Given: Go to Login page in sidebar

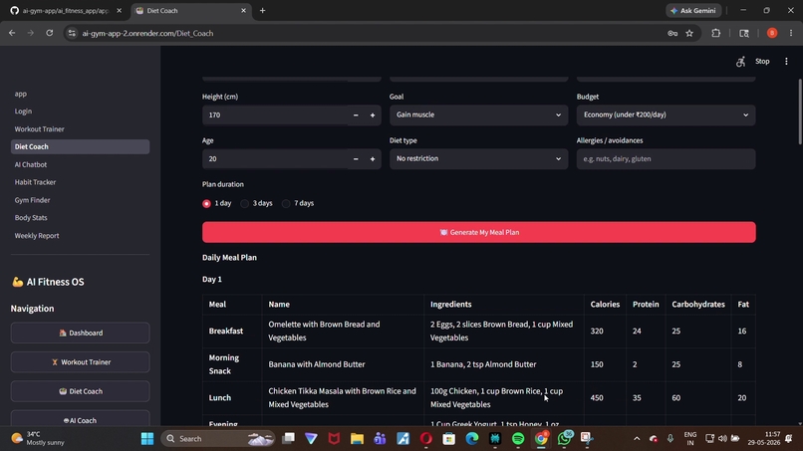Looking at the screenshot, I should tap(23, 112).
